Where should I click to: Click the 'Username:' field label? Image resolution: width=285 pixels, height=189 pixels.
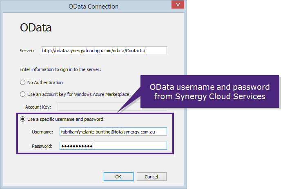pyautogui.click(x=42, y=132)
